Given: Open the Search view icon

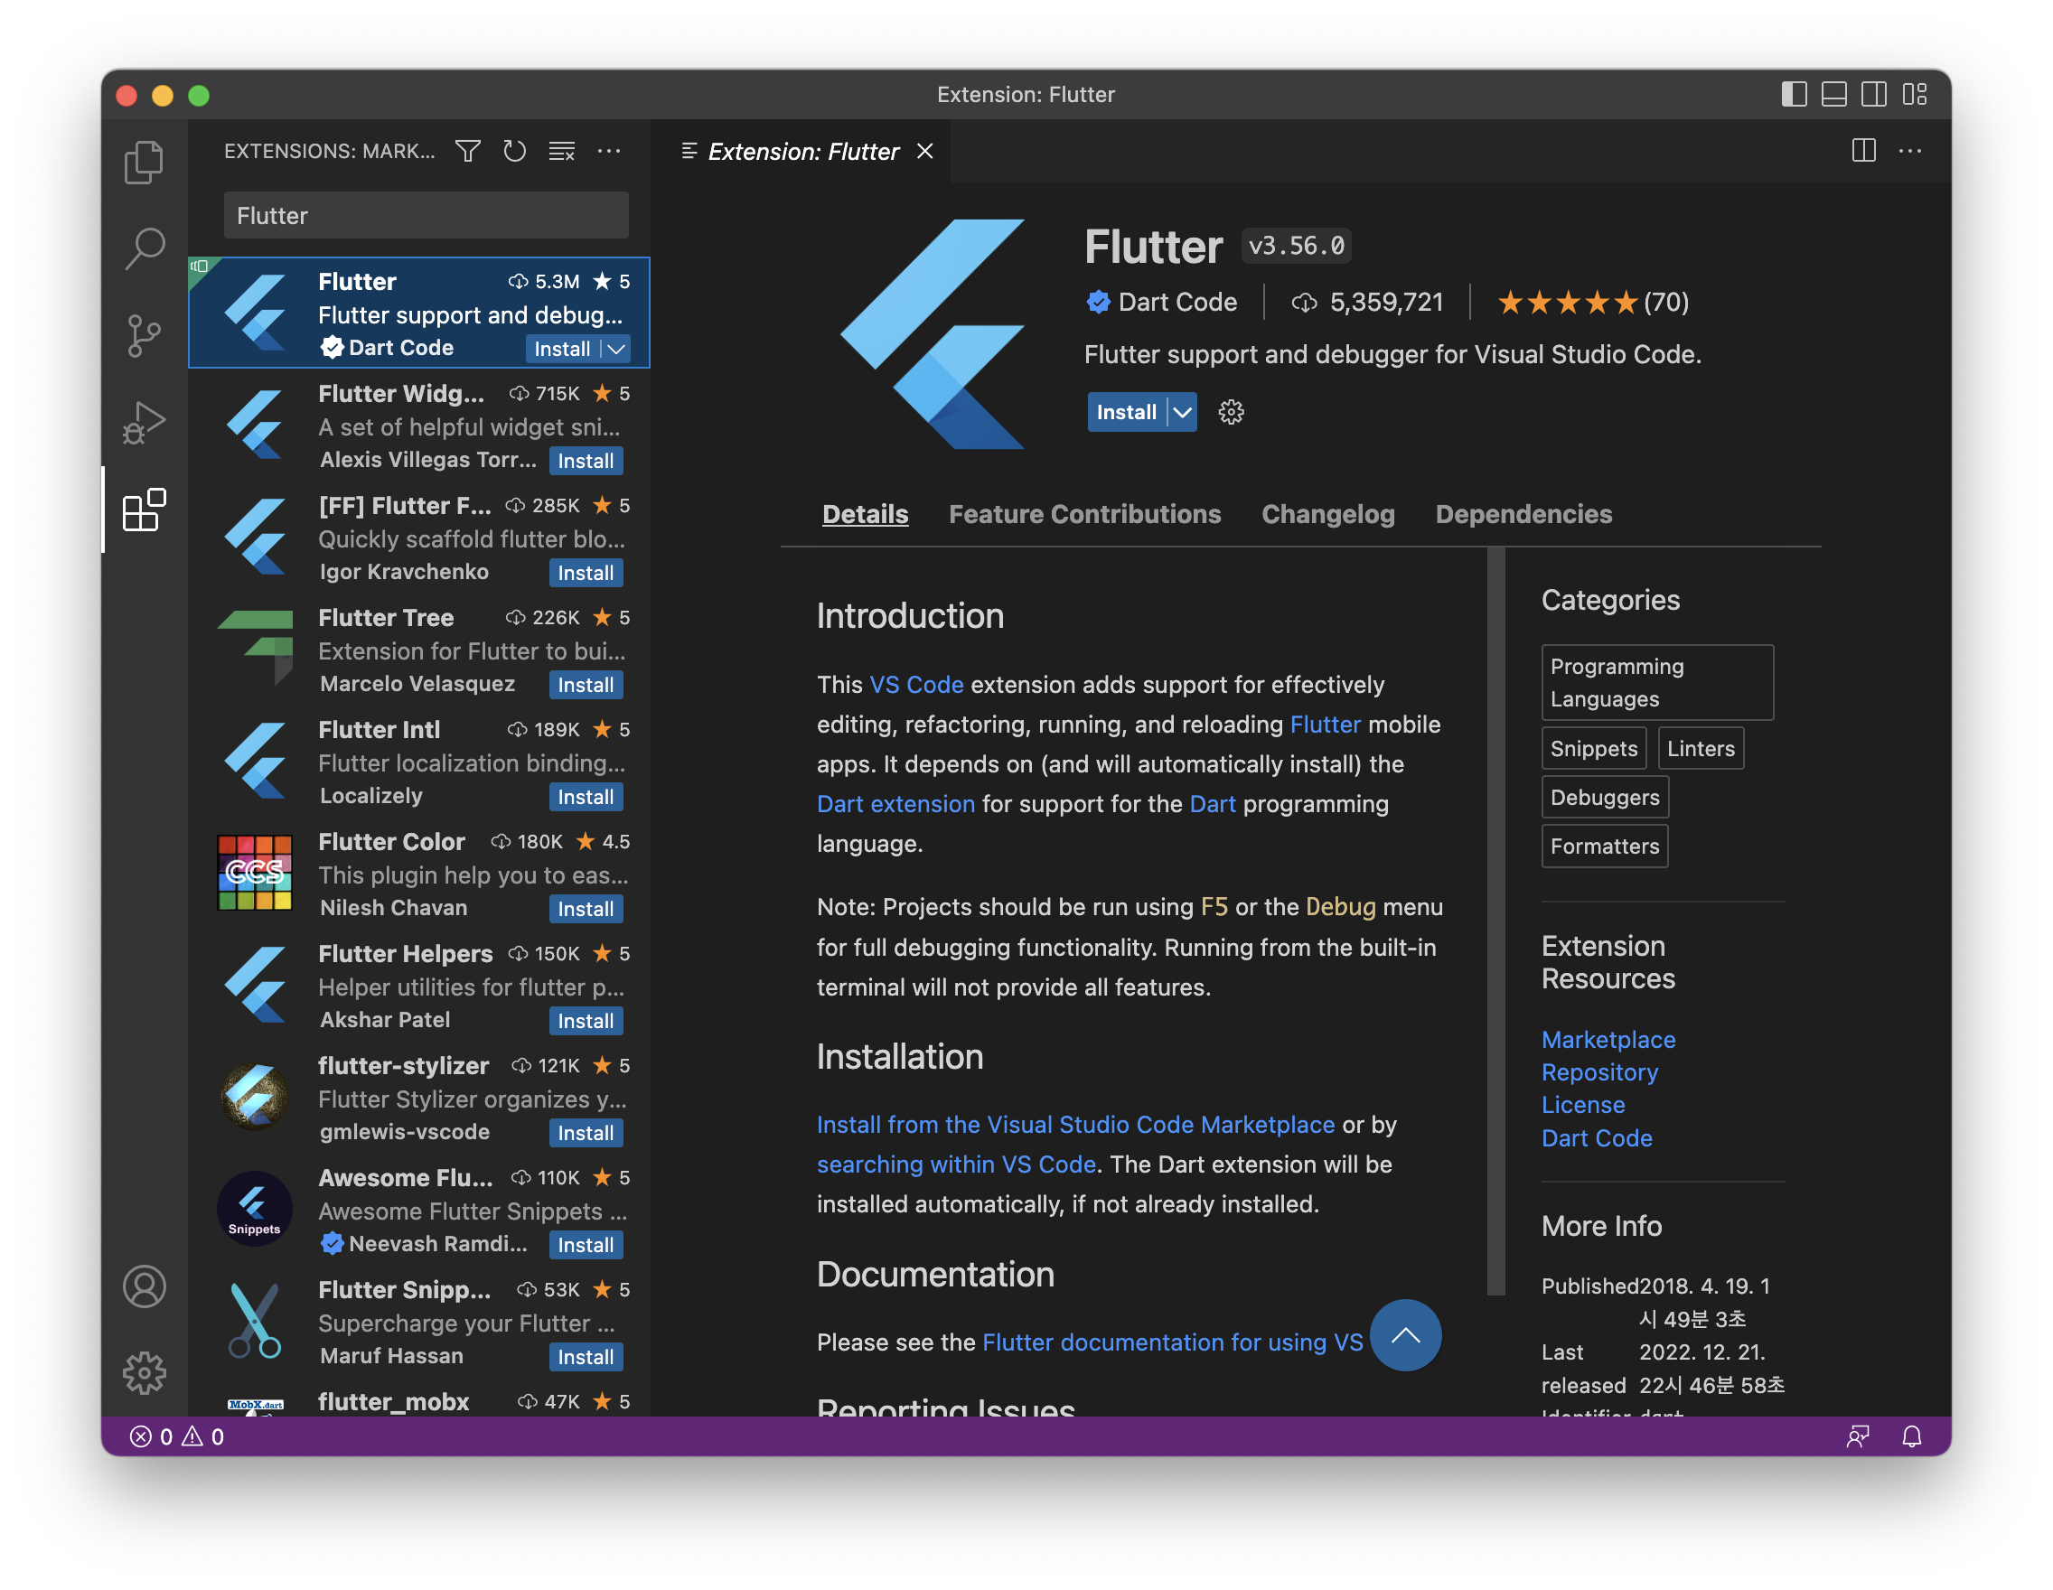Looking at the screenshot, I should point(144,248).
